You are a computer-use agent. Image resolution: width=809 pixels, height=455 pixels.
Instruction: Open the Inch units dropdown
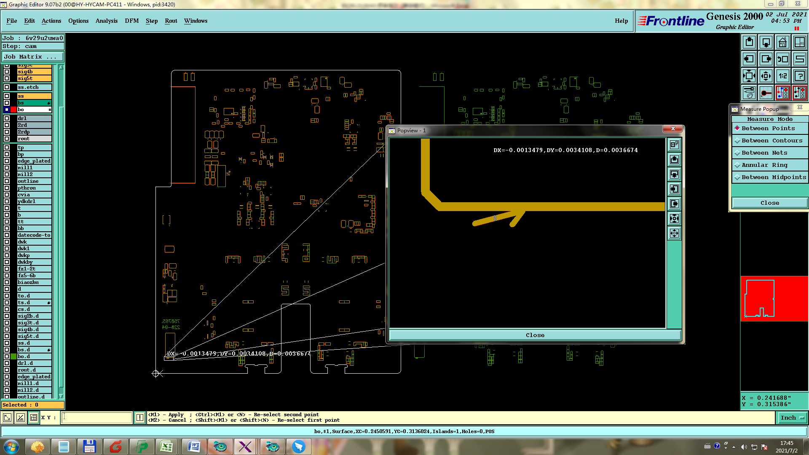tap(792, 418)
